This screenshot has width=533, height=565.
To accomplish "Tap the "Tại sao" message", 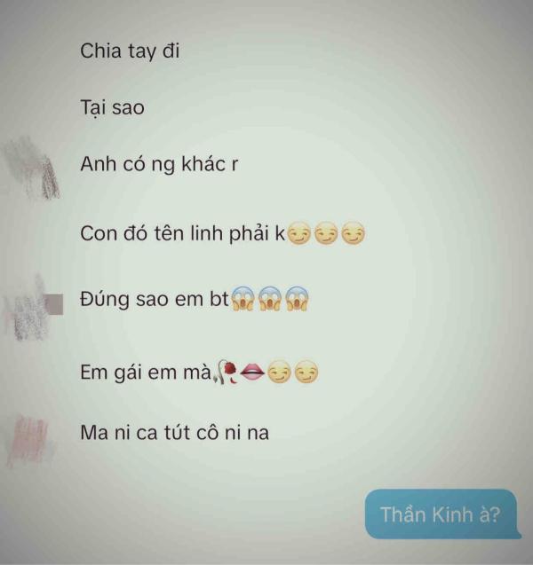I will [x=112, y=108].
